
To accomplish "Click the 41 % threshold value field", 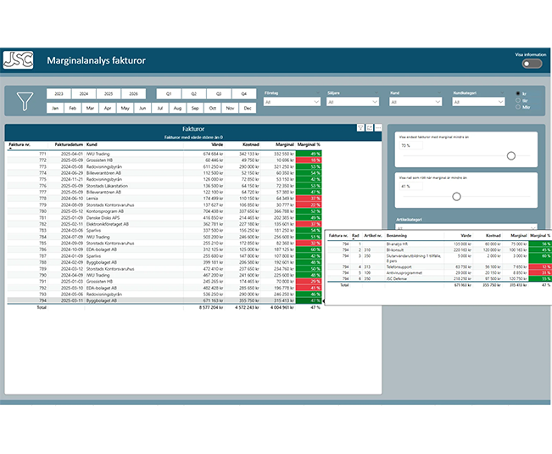I will [411, 186].
